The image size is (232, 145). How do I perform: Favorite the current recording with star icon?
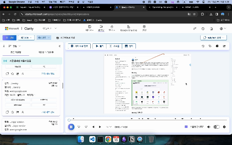pyautogui.click(x=203, y=46)
